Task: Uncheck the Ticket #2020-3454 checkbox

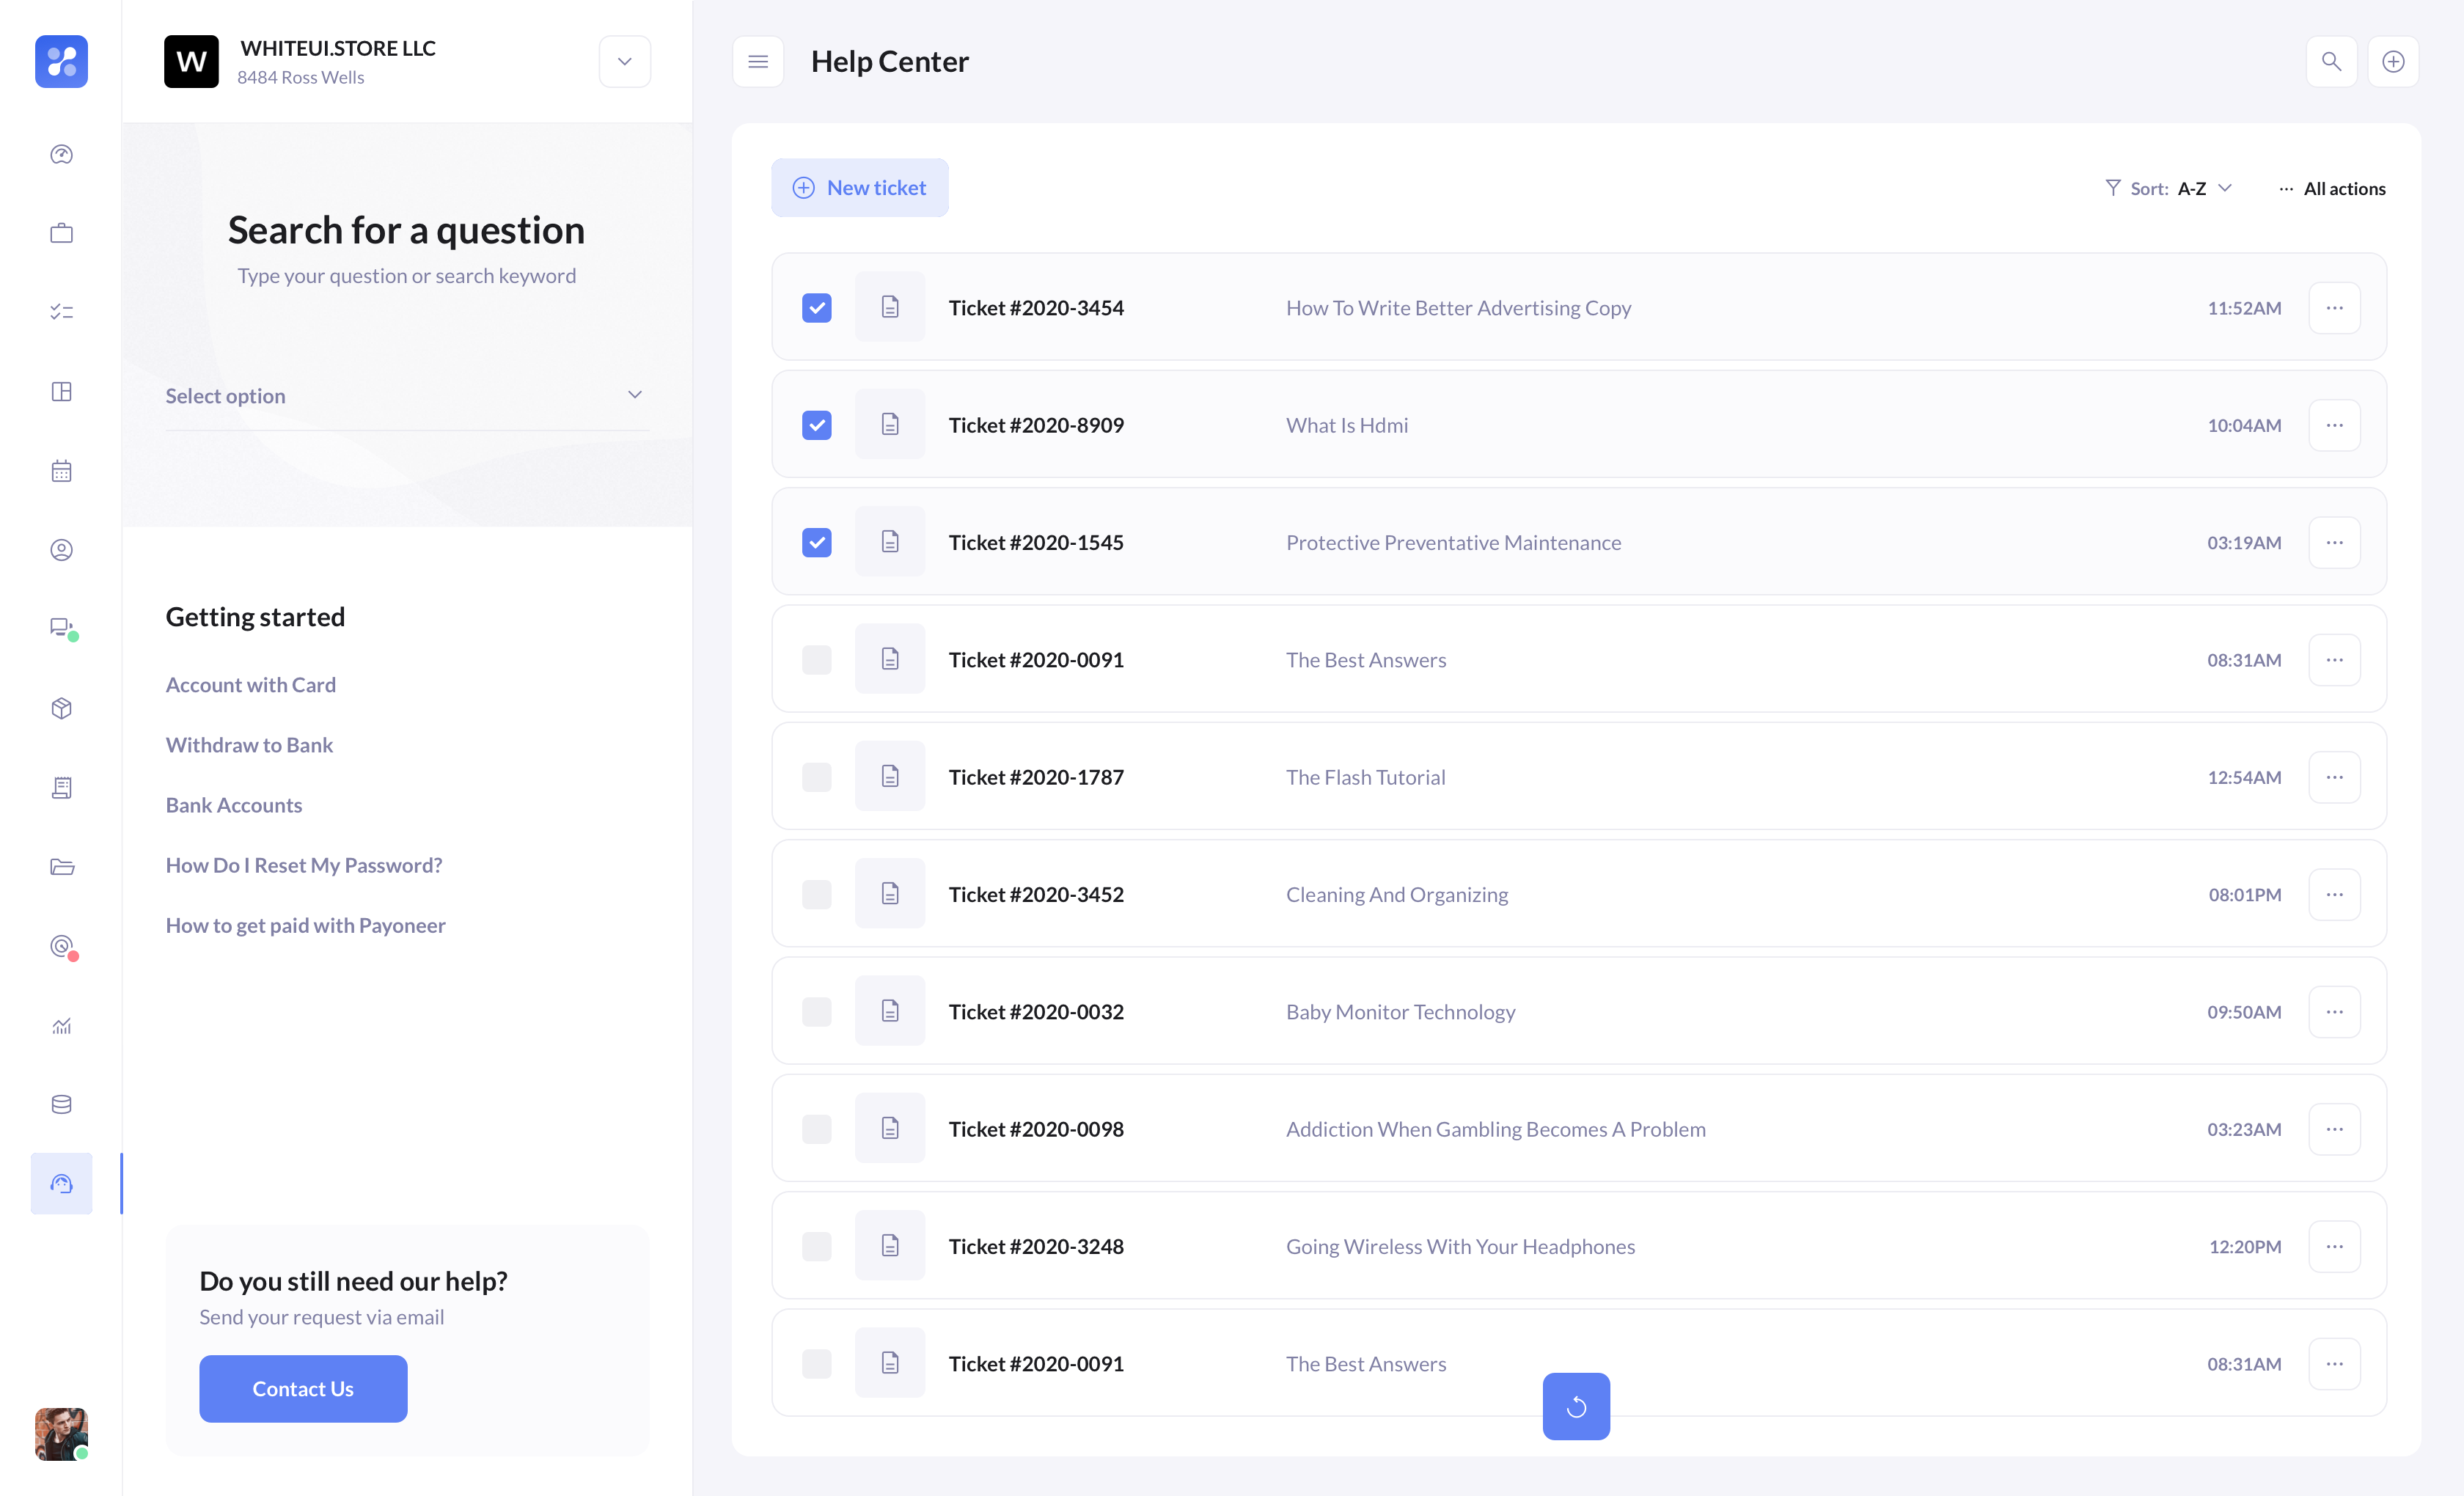Action: (x=816, y=308)
